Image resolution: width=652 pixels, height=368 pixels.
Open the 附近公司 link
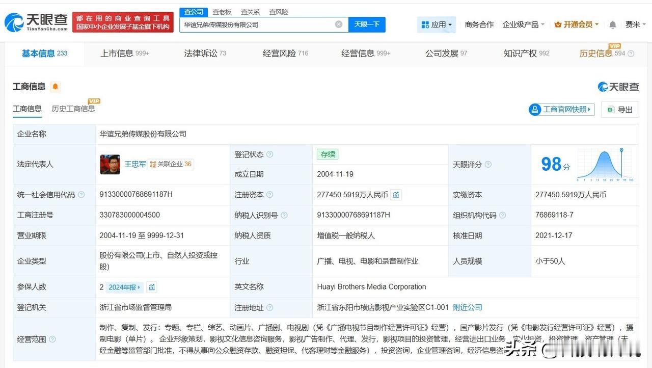coord(468,307)
